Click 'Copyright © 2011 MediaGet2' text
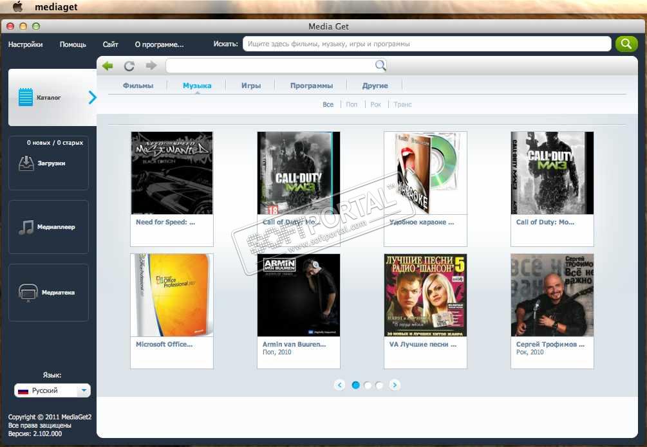This screenshot has height=447, width=647. [x=50, y=417]
